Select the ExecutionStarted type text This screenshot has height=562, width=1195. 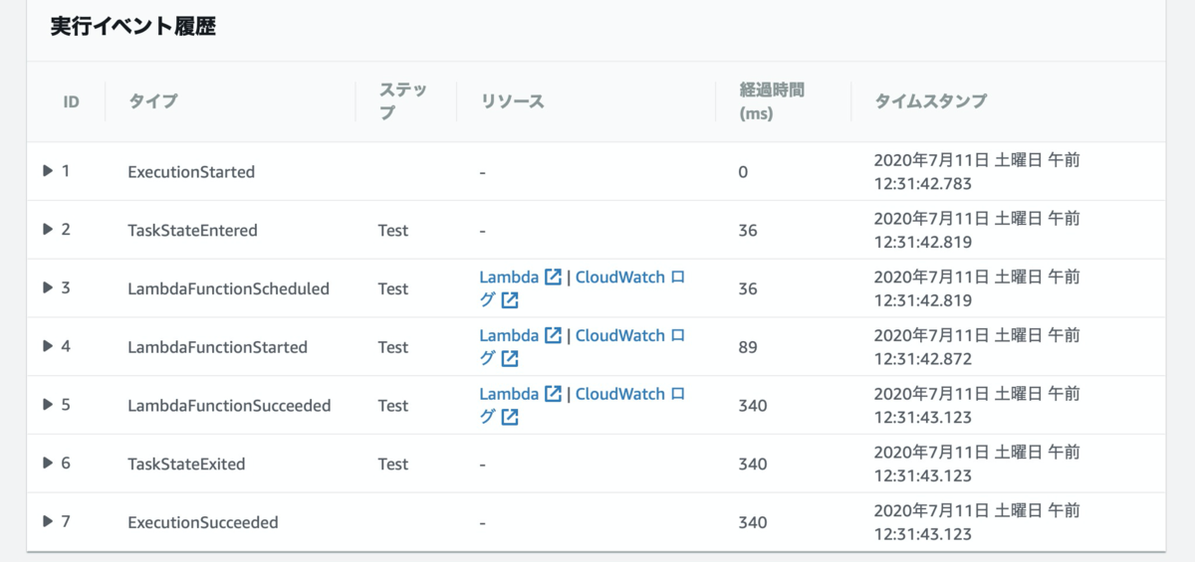(191, 172)
